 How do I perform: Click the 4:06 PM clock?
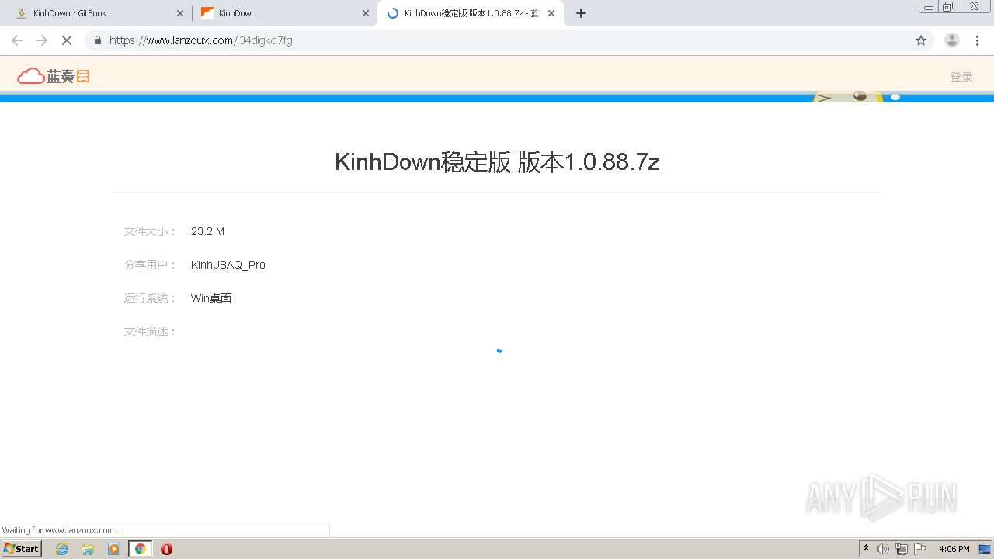point(954,549)
